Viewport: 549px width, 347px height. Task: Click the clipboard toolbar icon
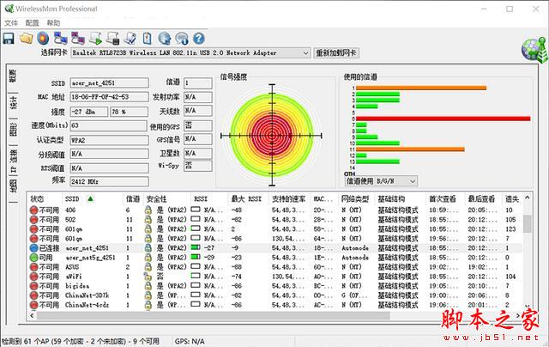click(147, 38)
